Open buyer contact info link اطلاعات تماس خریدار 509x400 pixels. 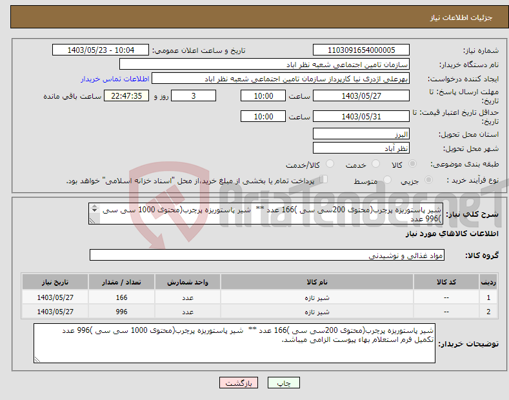[x=115, y=79]
